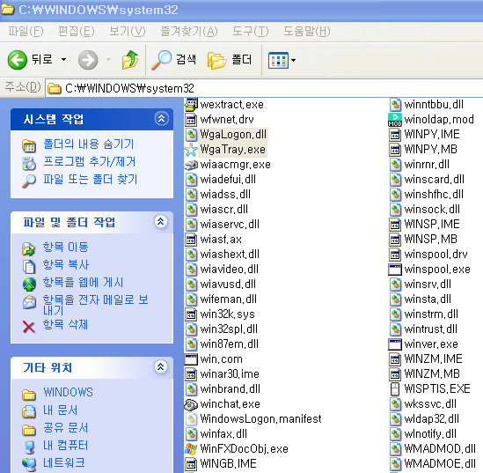The image size is (483, 473).
Task: Open the 즐겨찾기(A) menu
Action: (189, 31)
